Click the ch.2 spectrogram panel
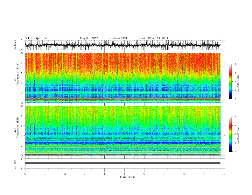The width and height of the screenshot is (252, 195). coord(123,131)
